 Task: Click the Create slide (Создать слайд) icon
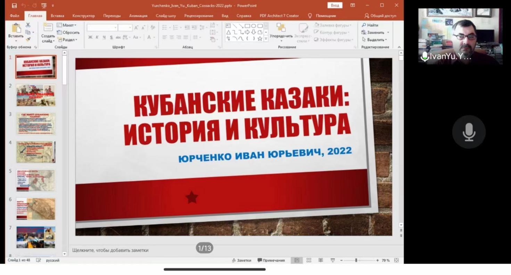pos(48,28)
